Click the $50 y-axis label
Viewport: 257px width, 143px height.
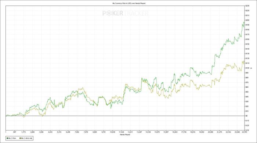(247, 92)
